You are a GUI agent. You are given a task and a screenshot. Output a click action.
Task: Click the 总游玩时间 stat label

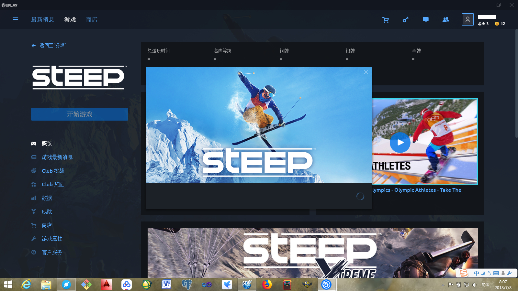(x=159, y=51)
